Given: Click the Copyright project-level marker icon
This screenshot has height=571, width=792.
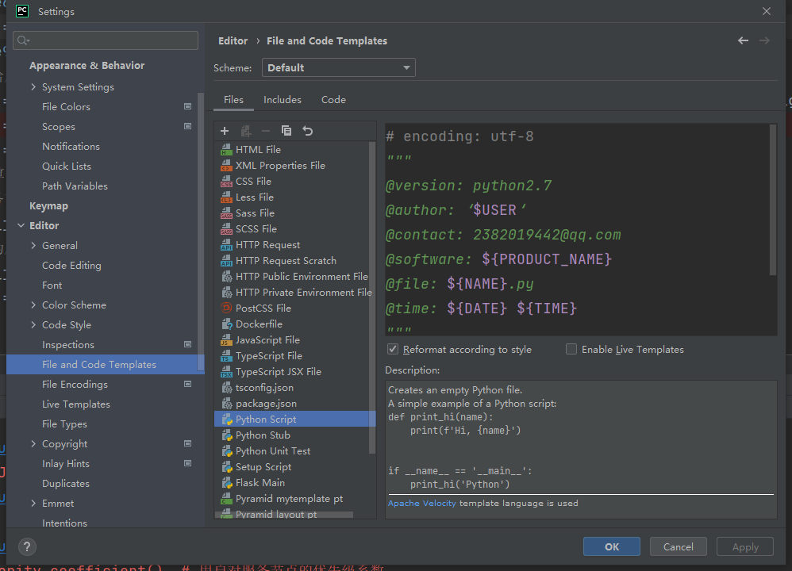Looking at the screenshot, I should tap(187, 444).
